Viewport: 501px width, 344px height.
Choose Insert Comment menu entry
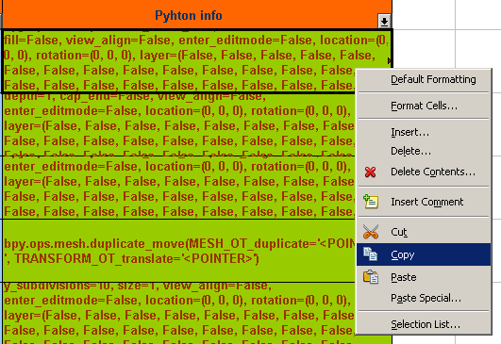click(x=424, y=202)
